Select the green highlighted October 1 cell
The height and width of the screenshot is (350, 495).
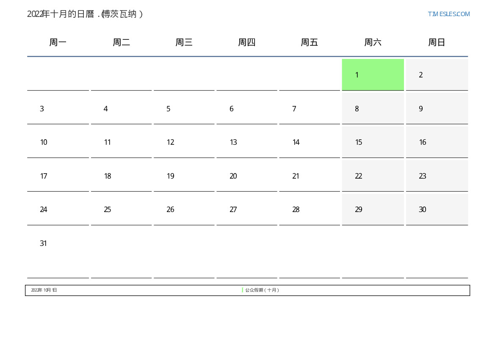[x=373, y=75]
